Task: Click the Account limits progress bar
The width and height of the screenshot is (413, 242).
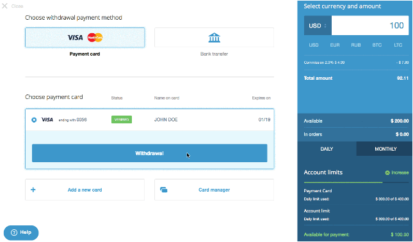Action: (356, 182)
